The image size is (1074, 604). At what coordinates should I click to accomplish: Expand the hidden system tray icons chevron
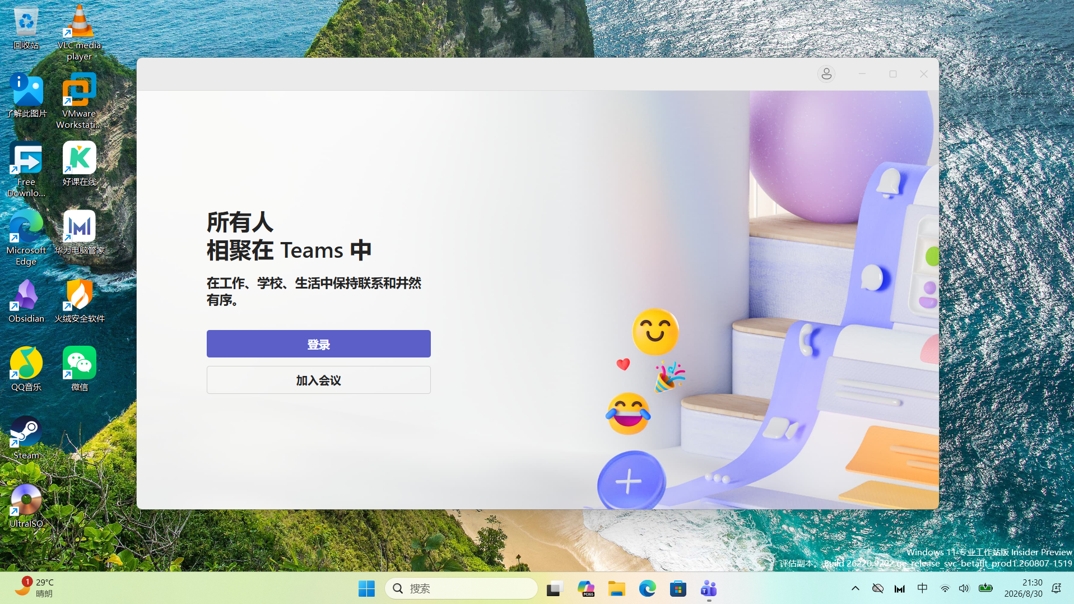(855, 588)
